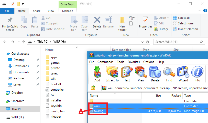Expand the address bar history dropdown

(143, 42)
